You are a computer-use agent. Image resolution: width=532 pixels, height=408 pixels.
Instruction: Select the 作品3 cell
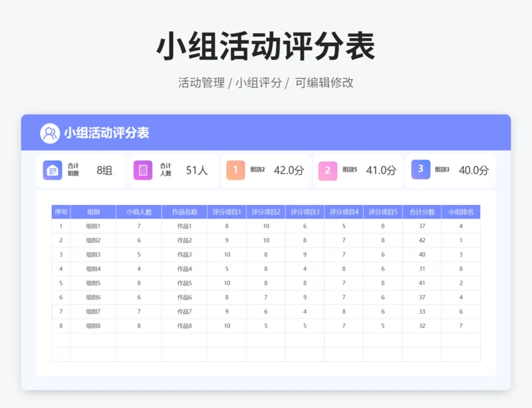point(185,255)
